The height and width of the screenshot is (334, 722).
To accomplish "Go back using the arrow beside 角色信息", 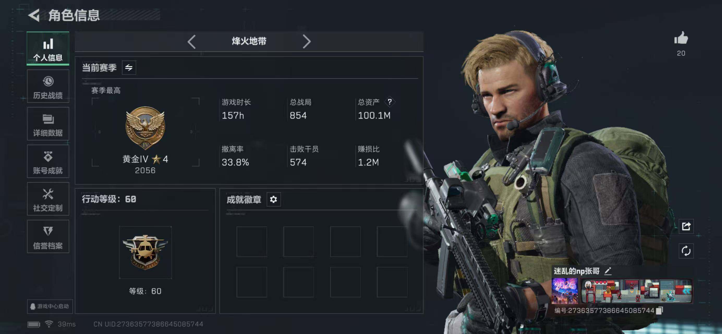I will point(34,15).
